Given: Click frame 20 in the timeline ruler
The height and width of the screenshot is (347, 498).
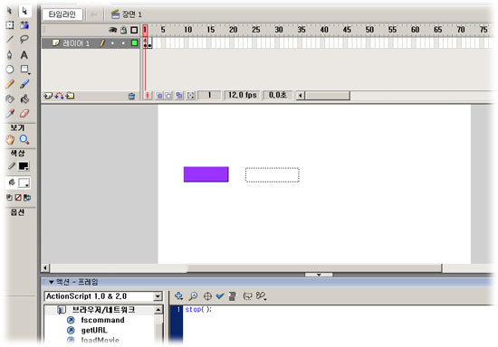Looking at the screenshot, I should tap(233, 30).
